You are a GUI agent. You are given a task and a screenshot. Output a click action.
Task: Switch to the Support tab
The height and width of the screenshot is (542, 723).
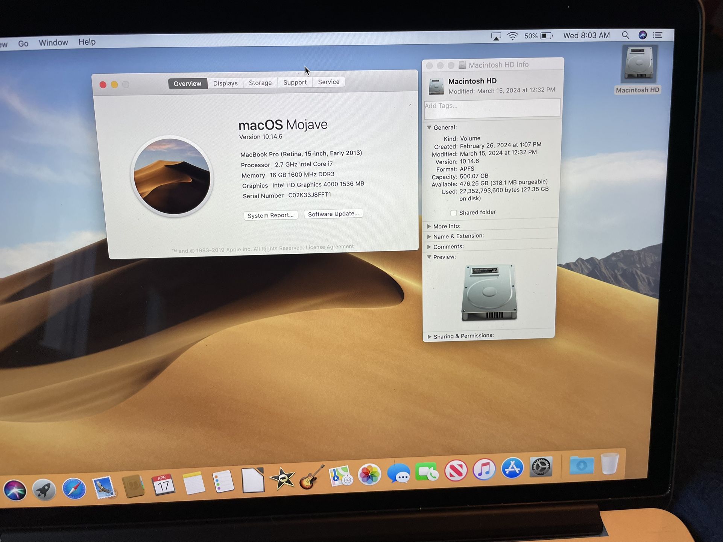295,82
